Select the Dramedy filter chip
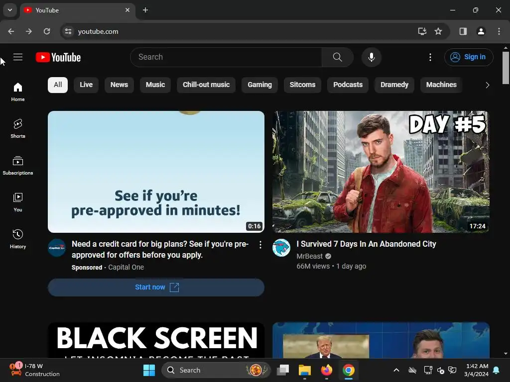This screenshot has width=510, height=382. pyautogui.click(x=394, y=85)
